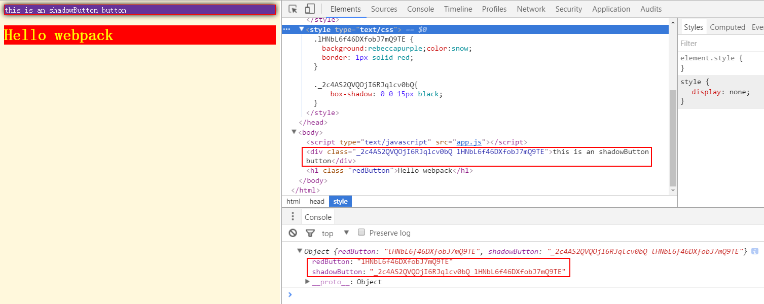Open the Profiles tab

(494, 9)
